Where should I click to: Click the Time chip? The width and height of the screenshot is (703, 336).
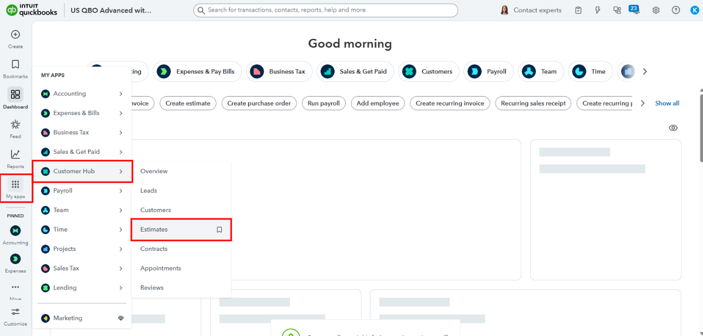pyautogui.click(x=590, y=71)
